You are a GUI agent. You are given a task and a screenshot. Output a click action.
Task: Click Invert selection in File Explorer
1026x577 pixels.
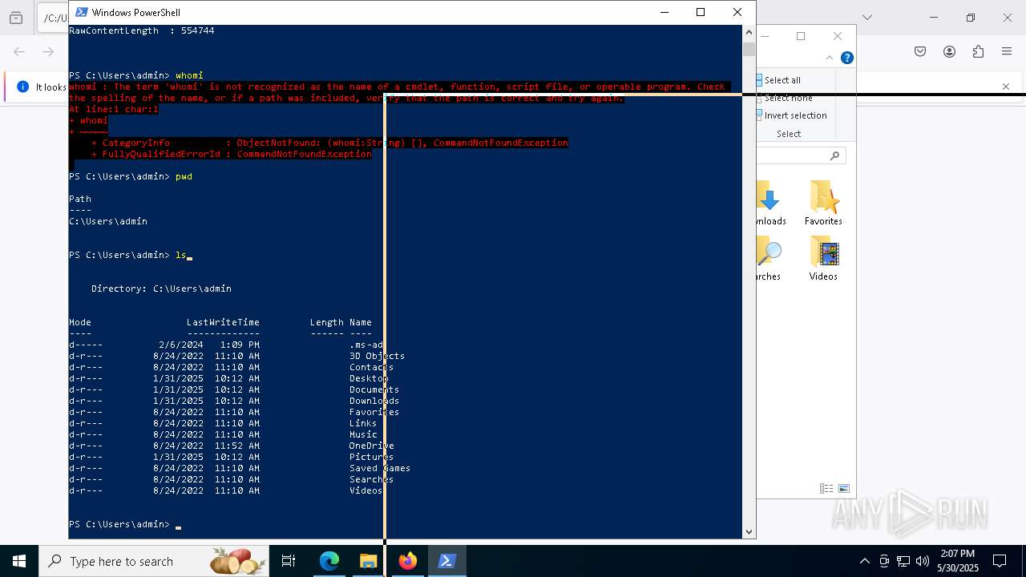point(791,115)
